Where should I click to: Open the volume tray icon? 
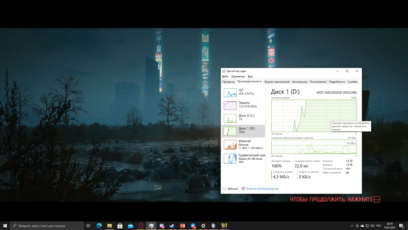tap(372, 226)
